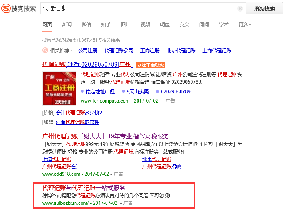
Task: Open related link 公司注册
Action: tap(87, 51)
